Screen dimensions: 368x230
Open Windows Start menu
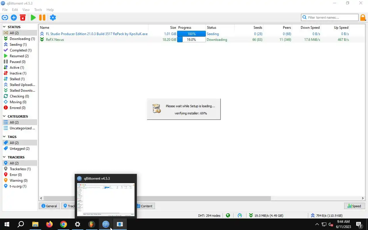[7, 224]
